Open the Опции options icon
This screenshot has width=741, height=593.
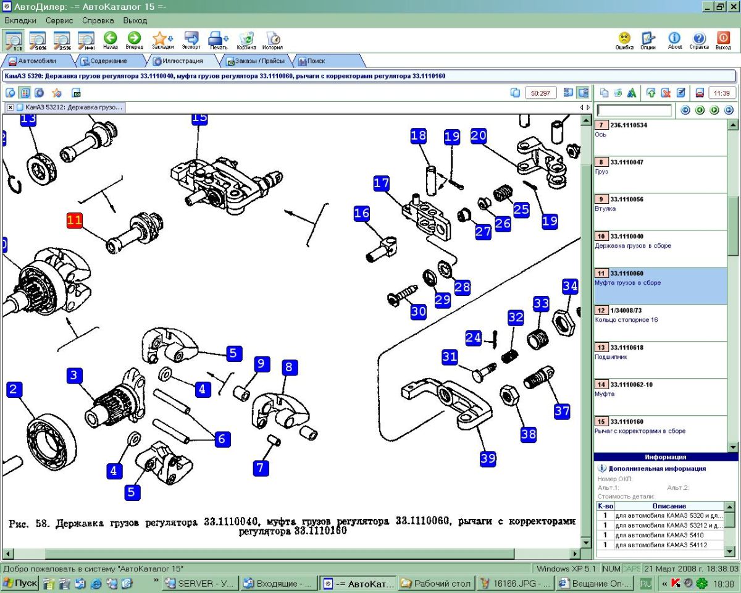click(648, 40)
